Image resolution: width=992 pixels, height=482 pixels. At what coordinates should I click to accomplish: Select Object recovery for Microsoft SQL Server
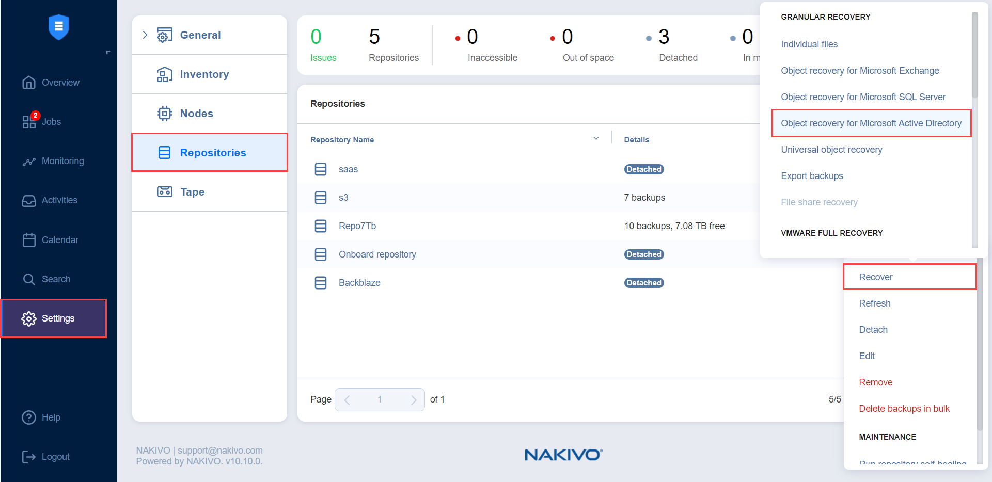863,97
